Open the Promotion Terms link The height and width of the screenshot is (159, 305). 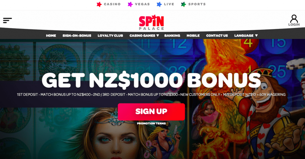coord(151,123)
